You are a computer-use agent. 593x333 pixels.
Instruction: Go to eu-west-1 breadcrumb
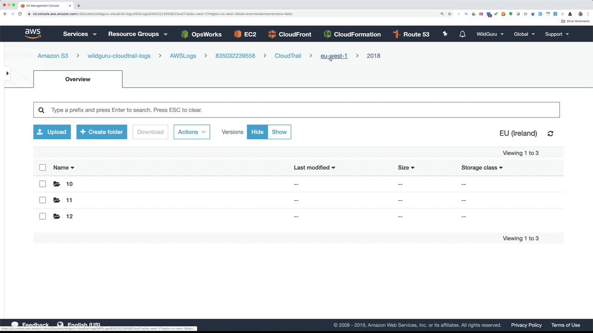click(x=334, y=56)
